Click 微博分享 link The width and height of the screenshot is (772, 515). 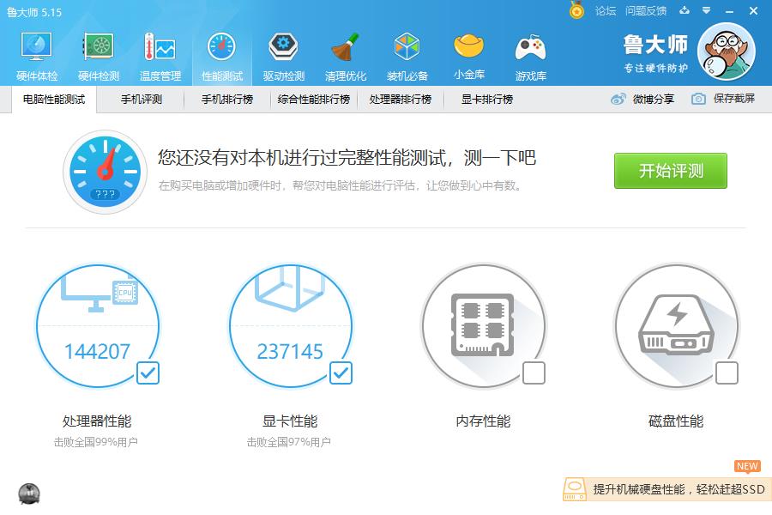pos(654,99)
